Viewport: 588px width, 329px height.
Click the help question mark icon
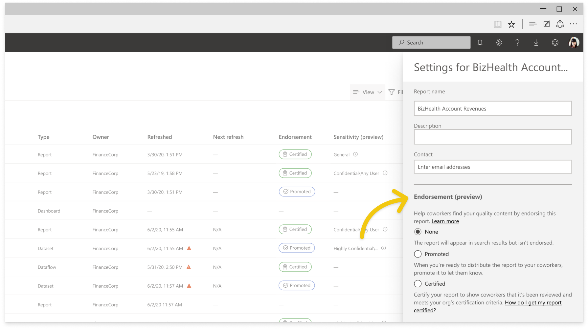517,42
